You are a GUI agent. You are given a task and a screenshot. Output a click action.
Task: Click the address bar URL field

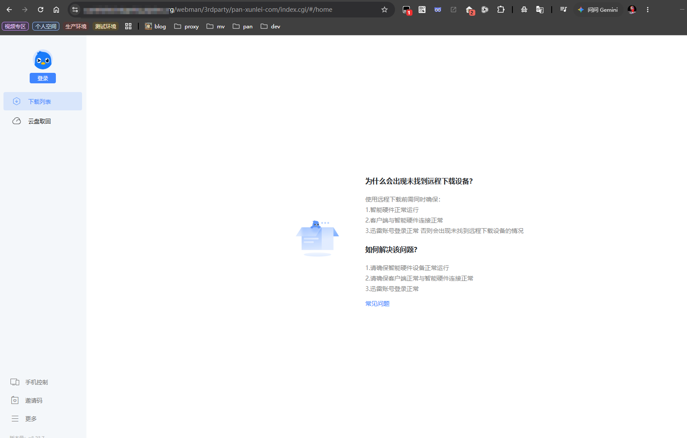[231, 10]
